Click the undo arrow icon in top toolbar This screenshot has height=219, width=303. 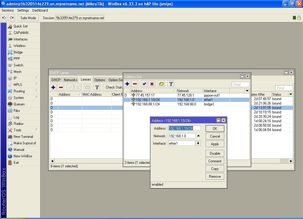click(4, 18)
